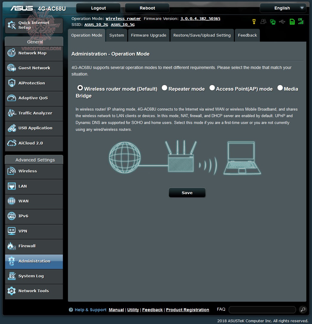This screenshot has width=312, height=324.
Task: Click the AiProtection shield icon
Action: click(x=12, y=83)
